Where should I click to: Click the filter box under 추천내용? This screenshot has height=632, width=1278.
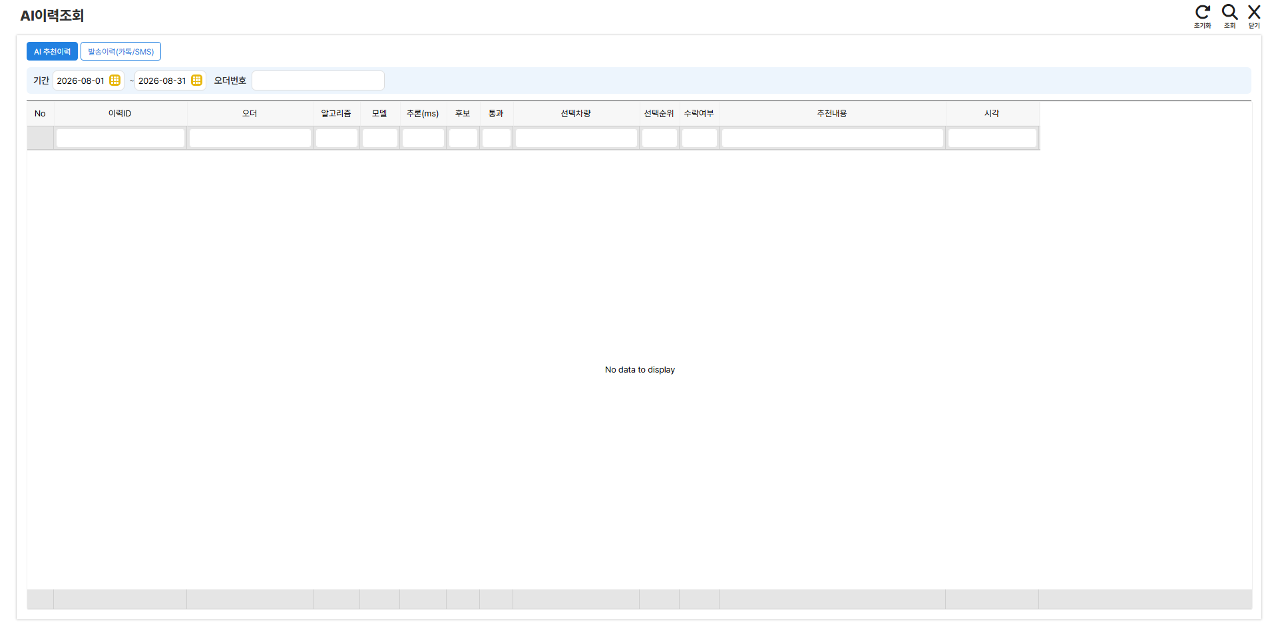point(832,138)
